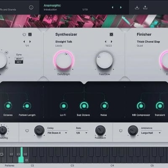Randomize the Synthesizer with dice icon
This screenshot has width=168, height=168.
point(111,34)
